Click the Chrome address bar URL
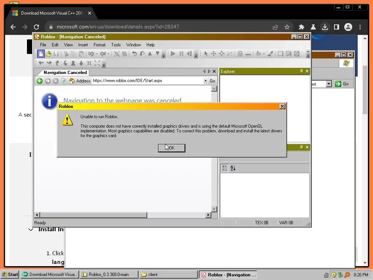373x280 pixels. [118, 27]
